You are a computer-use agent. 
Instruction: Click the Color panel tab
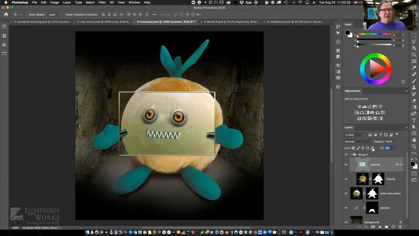348,24
